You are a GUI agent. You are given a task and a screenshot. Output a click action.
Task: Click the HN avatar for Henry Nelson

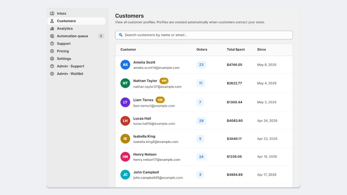125,156
